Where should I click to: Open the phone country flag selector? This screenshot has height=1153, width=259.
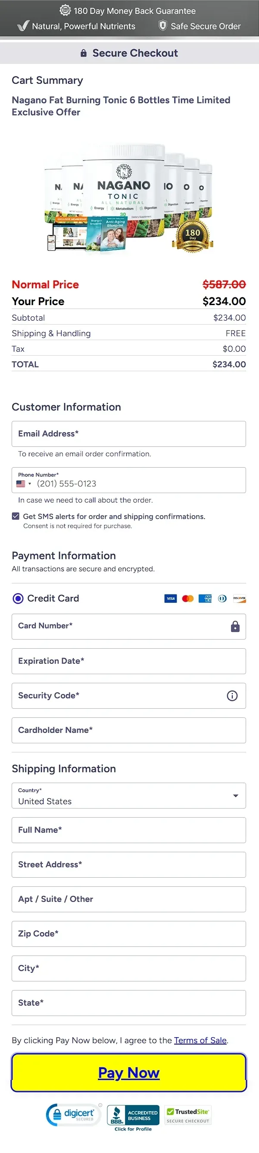coord(24,484)
